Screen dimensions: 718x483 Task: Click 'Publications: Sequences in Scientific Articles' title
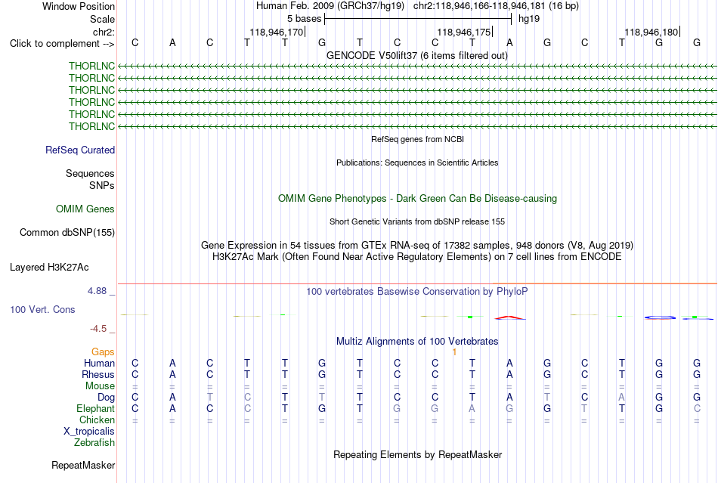pos(417,163)
